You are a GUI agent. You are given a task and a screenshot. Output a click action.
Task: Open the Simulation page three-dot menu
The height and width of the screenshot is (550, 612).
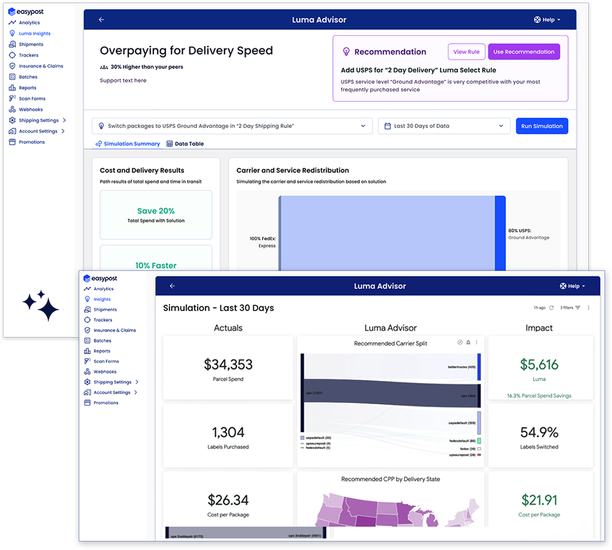coord(589,308)
